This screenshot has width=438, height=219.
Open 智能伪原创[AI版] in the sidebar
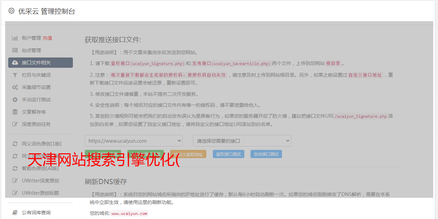point(40,168)
